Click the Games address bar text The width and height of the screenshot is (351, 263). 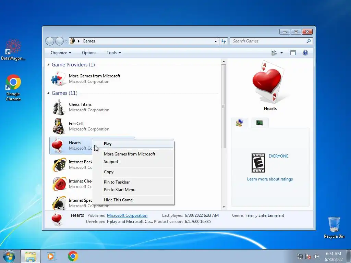click(x=89, y=41)
